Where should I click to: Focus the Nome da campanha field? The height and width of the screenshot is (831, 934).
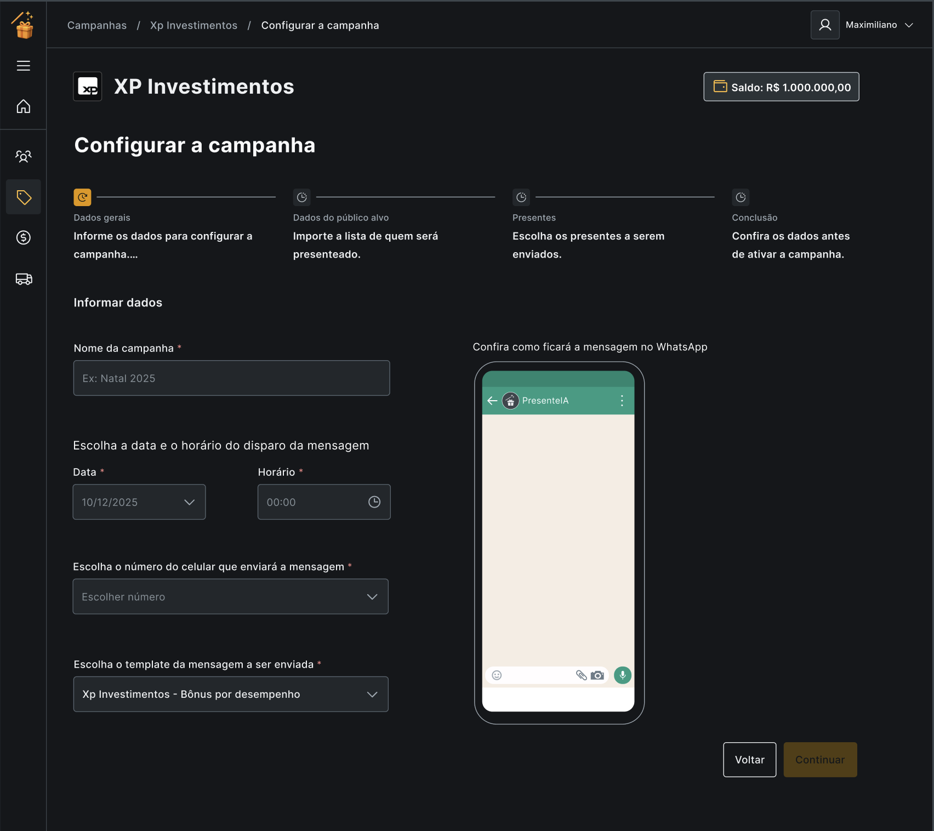click(x=232, y=378)
